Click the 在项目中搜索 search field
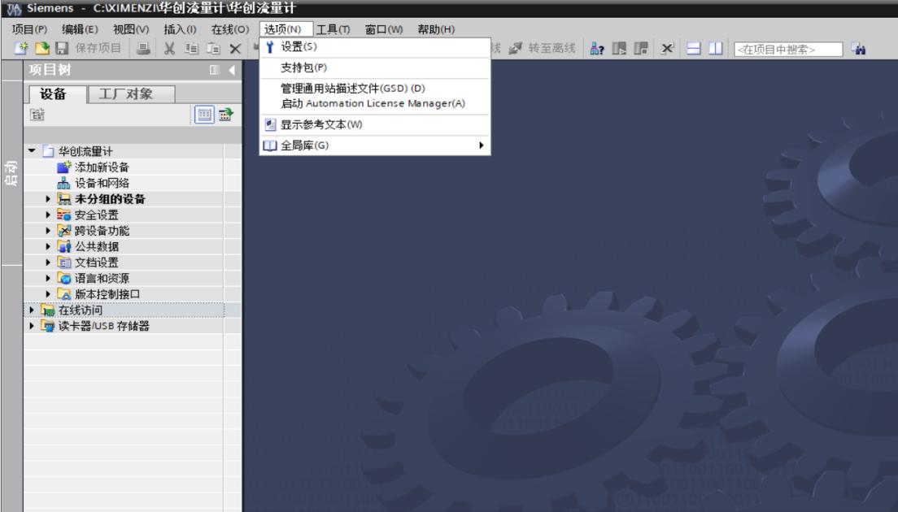This screenshot has height=512, width=898. [788, 50]
